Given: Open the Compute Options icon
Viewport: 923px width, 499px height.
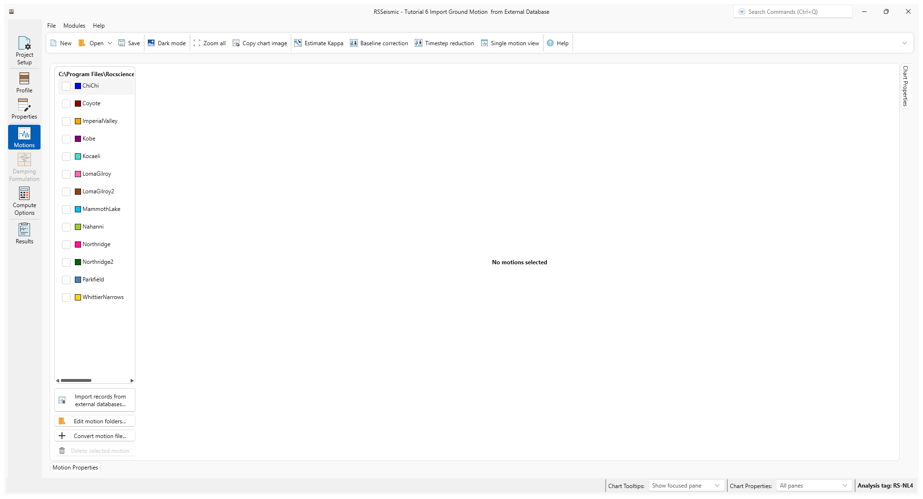Looking at the screenshot, I should [24, 200].
